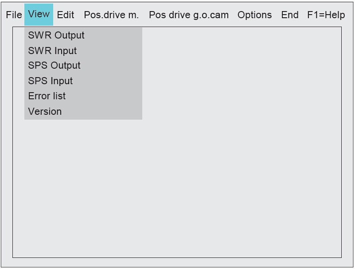This screenshot has width=355, height=269.
Task: Open the Options menu
Action: click(254, 15)
